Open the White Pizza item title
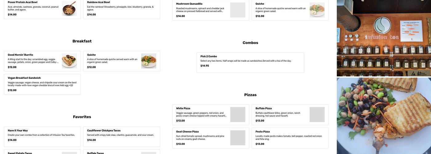 tap(183, 108)
